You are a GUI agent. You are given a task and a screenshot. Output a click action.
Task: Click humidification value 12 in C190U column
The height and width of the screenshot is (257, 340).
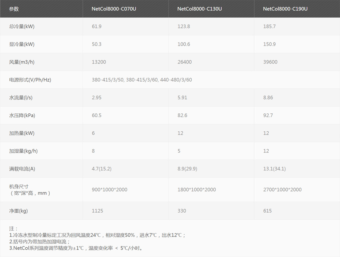pyautogui.click(x=266, y=151)
